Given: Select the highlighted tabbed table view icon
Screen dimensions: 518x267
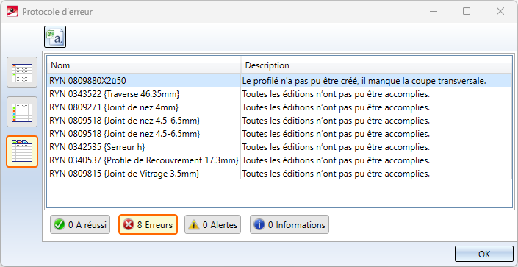Looking at the screenshot, I should pos(22,152).
